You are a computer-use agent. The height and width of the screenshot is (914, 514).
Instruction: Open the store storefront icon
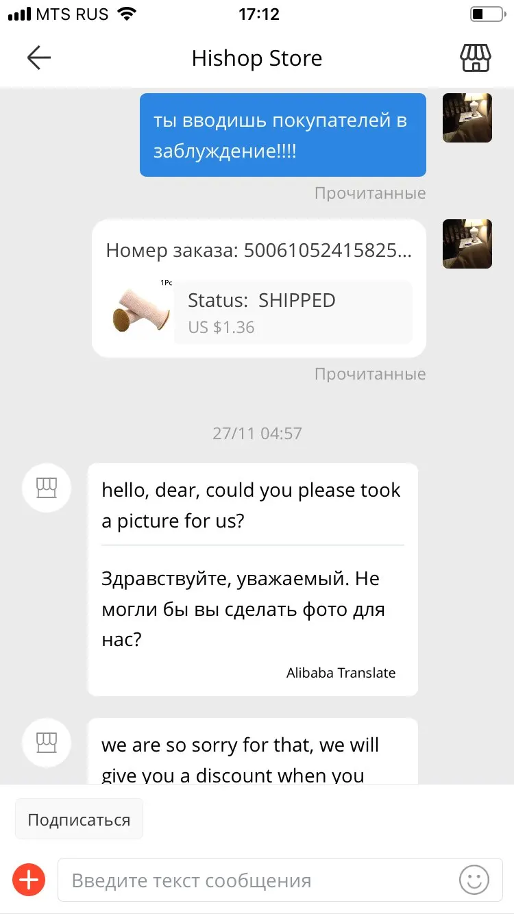tap(475, 58)
